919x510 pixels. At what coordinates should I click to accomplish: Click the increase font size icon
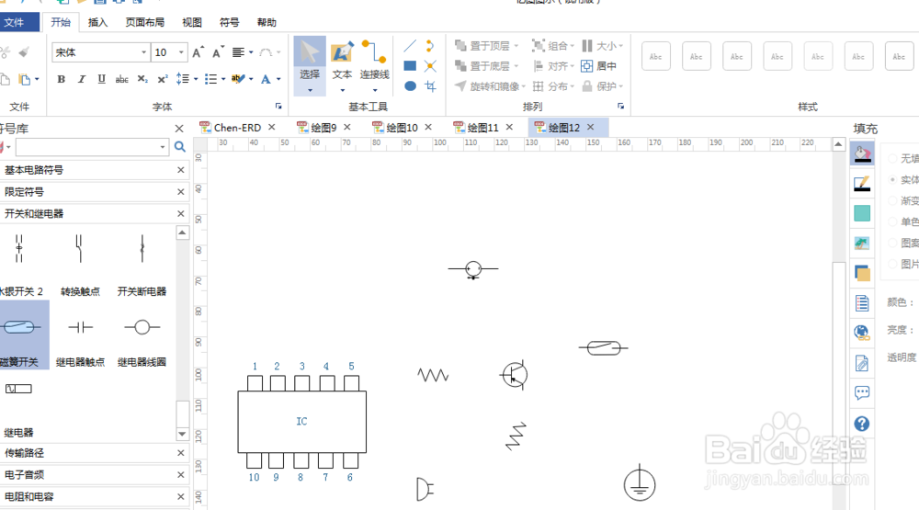[x=199, y=52]
